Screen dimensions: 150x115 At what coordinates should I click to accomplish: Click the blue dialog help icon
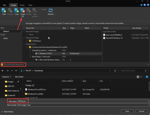[x=147, y=77]
